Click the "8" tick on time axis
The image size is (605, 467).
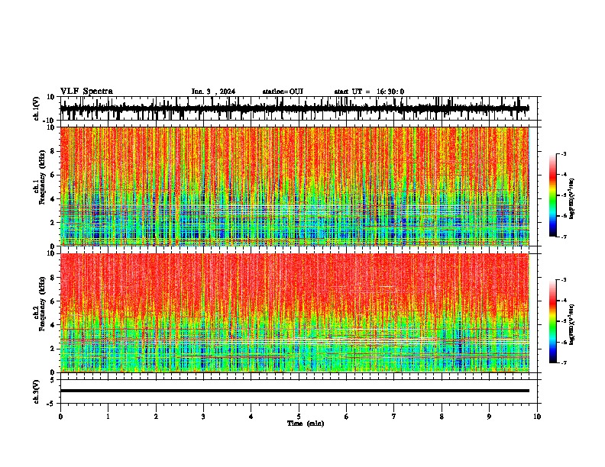click(x=442, y=417)
